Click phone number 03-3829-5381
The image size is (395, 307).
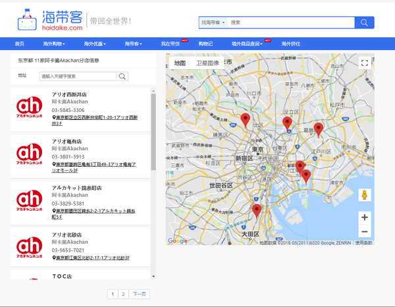[68, 204]
